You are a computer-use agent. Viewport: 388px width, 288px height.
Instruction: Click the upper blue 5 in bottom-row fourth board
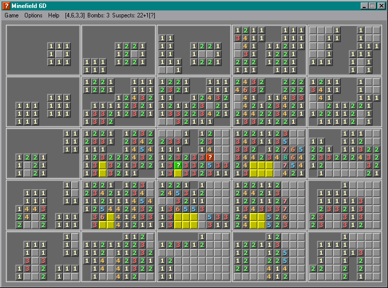(285, 253)
